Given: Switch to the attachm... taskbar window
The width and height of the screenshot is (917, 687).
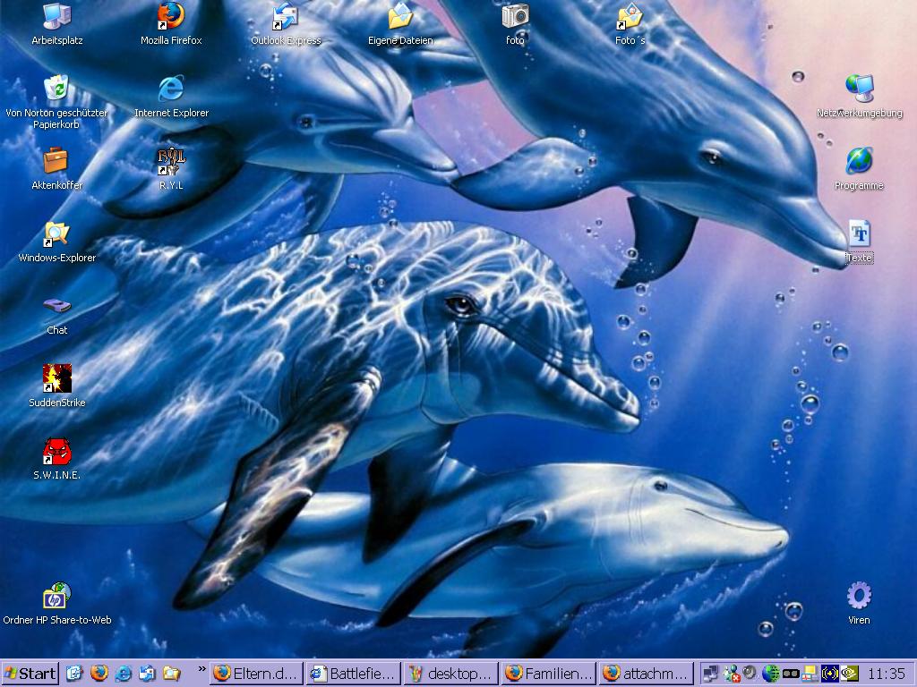Looking at the screenshot, I should pos(647,674).
